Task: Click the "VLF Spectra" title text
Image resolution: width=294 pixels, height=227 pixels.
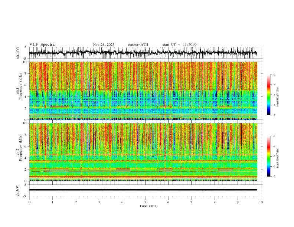Action: pos(42,45)
